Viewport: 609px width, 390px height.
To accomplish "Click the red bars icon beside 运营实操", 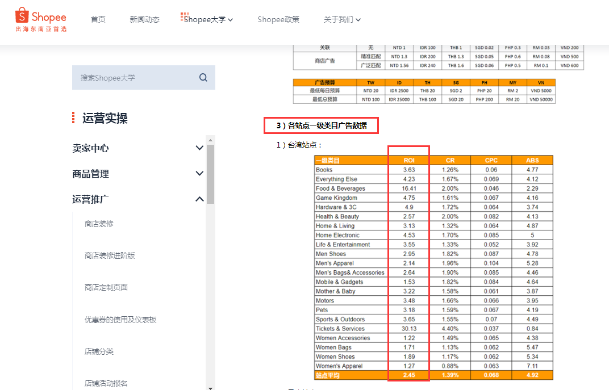I will click(x=72, y=118).
